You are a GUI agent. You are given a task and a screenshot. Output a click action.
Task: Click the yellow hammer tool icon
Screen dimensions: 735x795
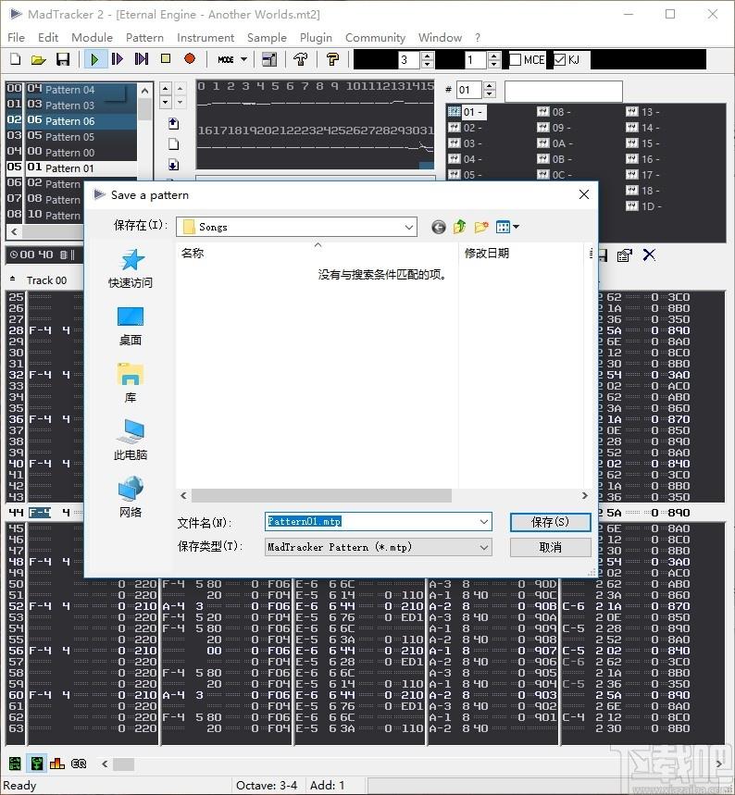tap(332, 59)
